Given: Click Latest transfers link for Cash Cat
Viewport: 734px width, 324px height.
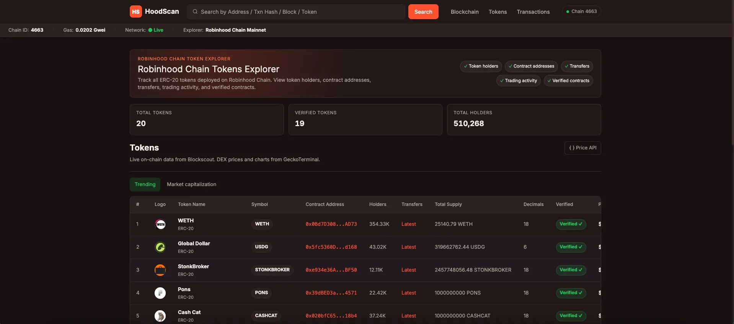Looking at the screenshot, I should pos(408,316).
